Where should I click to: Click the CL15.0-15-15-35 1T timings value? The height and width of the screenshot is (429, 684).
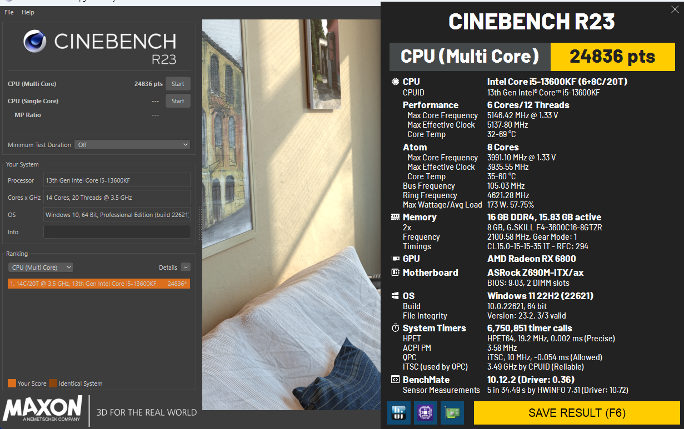(538, 246)
